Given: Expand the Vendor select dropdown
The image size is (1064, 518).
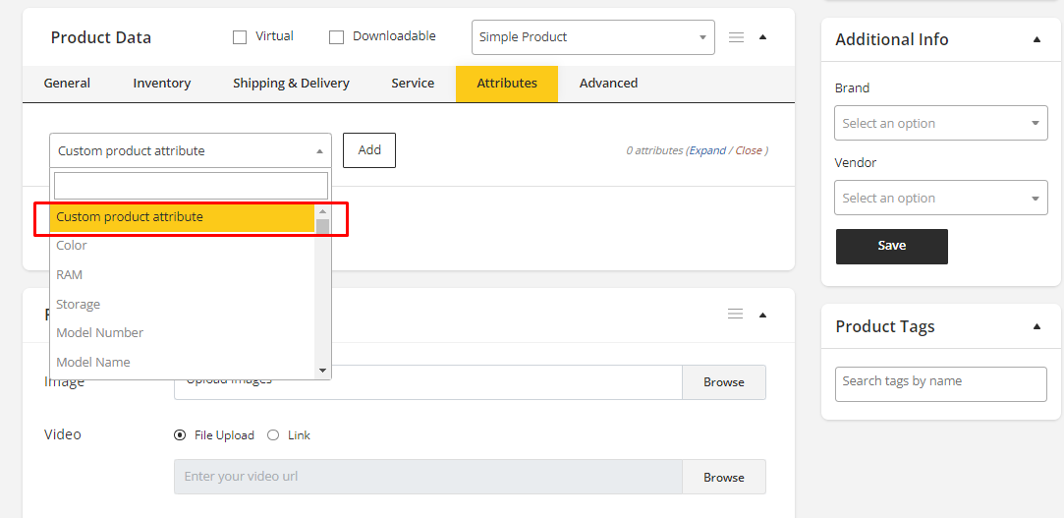Looking at the screenshot, I should click(x=940, y=199).
